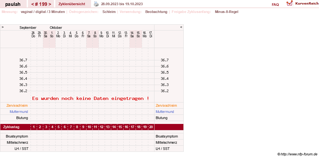Click the date column '12. Do'

coord(120,34)
